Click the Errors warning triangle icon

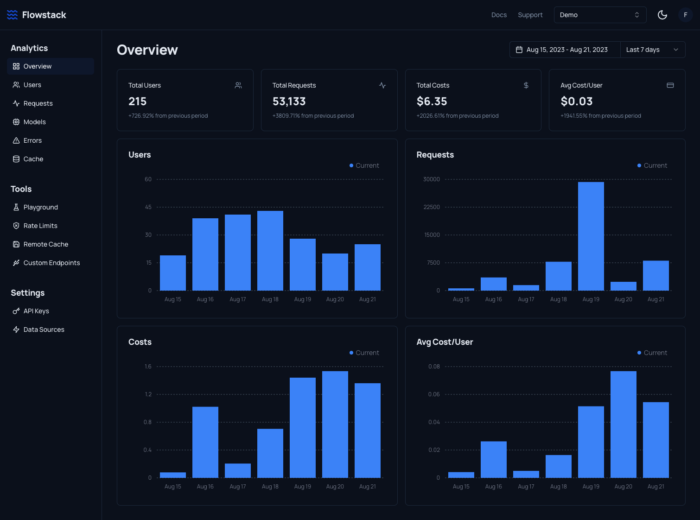point(16,140)
